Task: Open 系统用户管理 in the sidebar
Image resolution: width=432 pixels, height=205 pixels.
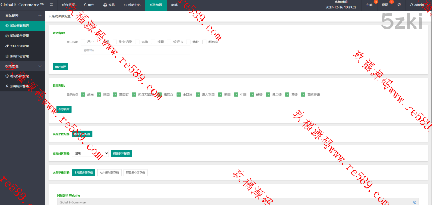Action: [19, 86]
